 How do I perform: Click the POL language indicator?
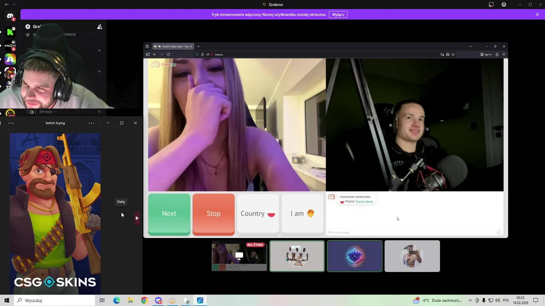coord(506,300)
